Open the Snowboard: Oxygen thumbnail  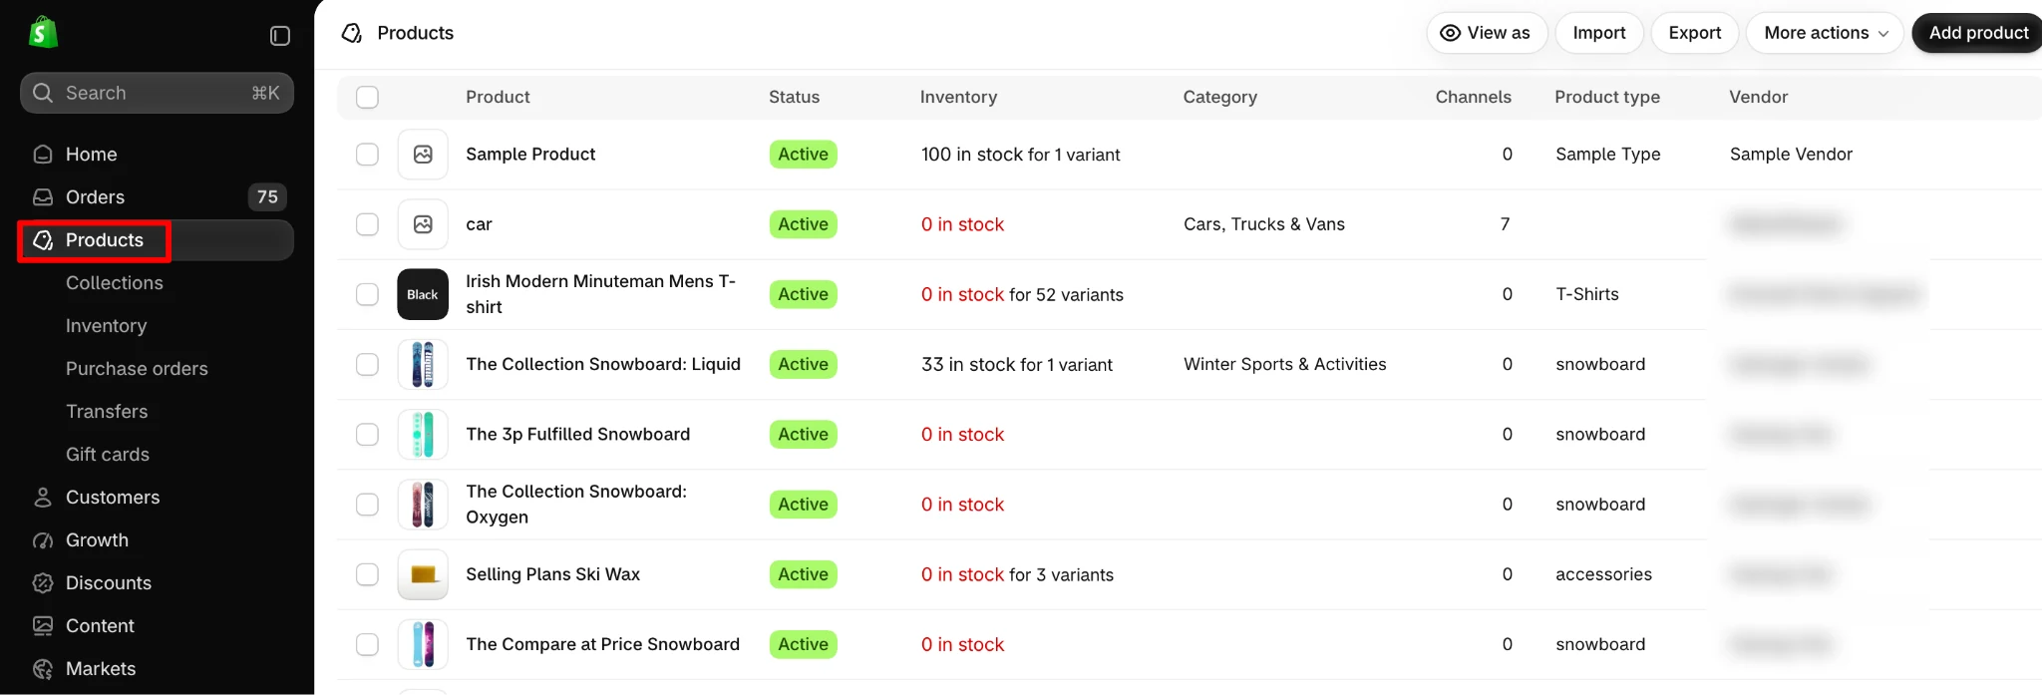[x=423, y=505]
